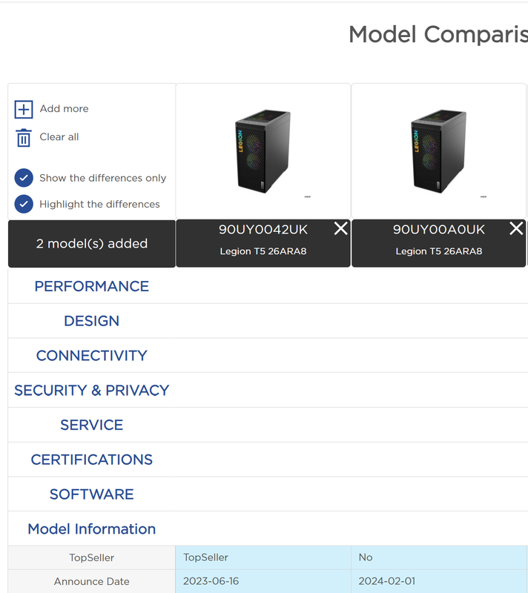Image resolution: width=528 pixels, height=593 pixels.
Task: Click the Model Comparison page title
Action: 438,34
